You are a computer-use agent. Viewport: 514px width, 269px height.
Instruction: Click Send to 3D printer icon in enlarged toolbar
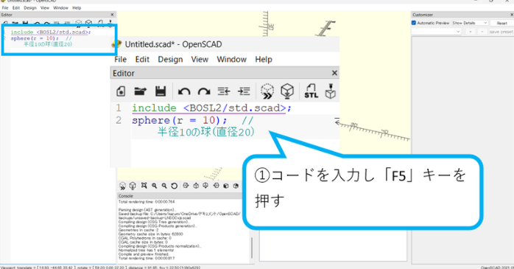point(331,91)
